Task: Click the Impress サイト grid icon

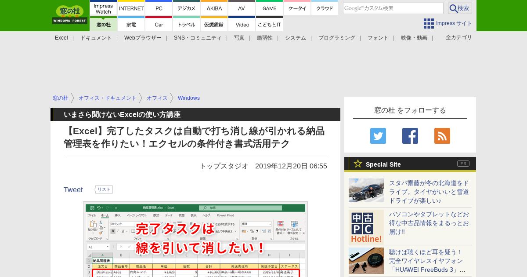Action: coord(429,23)
